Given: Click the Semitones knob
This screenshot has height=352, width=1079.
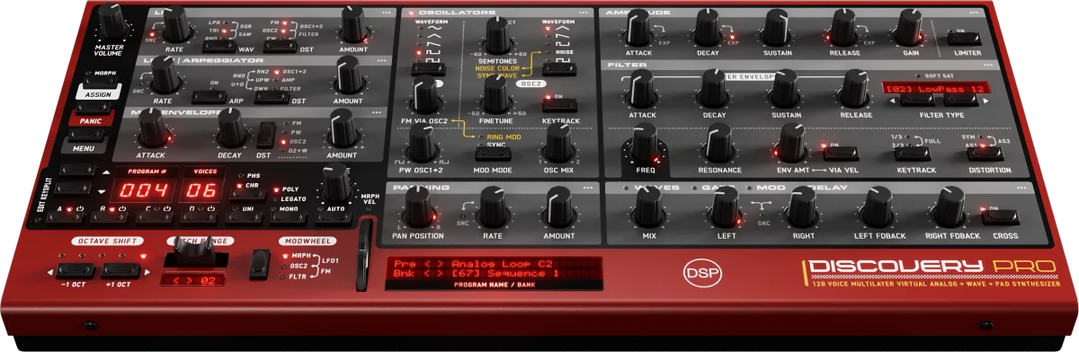Looking at the screenshot, I should tap(497, 34).
